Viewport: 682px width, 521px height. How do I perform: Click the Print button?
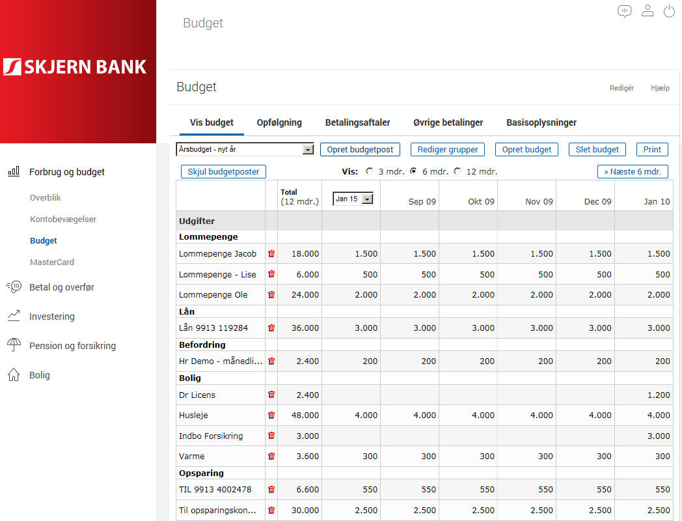tap(652, 149)
